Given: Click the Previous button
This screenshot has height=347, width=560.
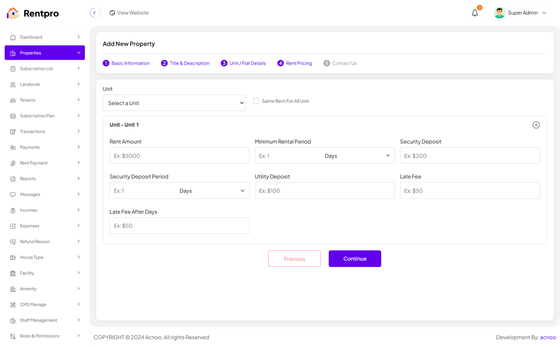Looking at the screenshot, I should [294, 259].
